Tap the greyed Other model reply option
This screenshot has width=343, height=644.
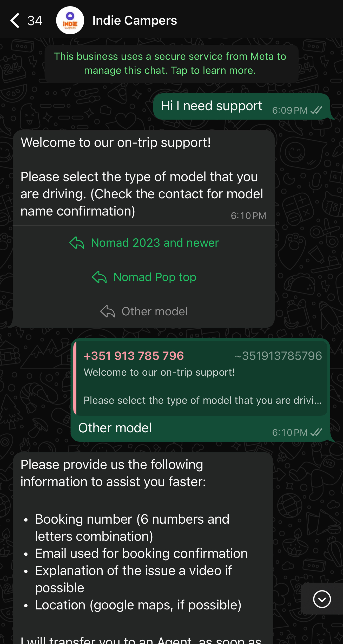tap(144, 311)
